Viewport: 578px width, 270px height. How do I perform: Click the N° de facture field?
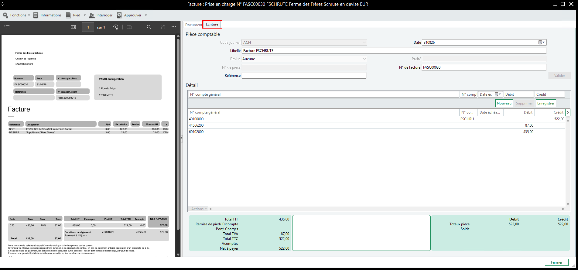[x=484, y=67]
